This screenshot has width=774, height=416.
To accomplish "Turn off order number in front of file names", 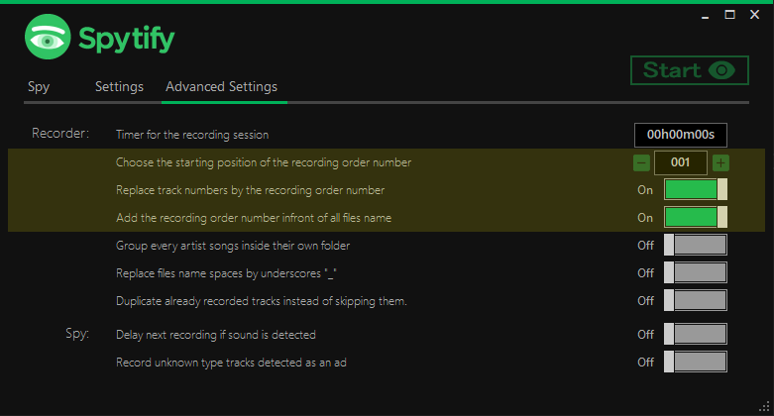I will (695, 218).
